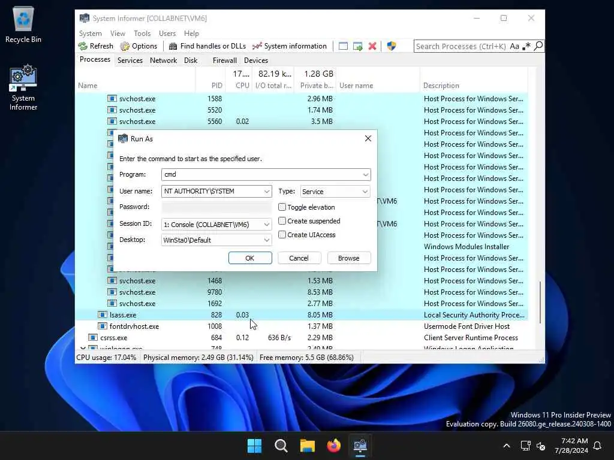Select svchost.exe row with PID 5520
Screen dimensions: 614x460
tap(302, 110)
